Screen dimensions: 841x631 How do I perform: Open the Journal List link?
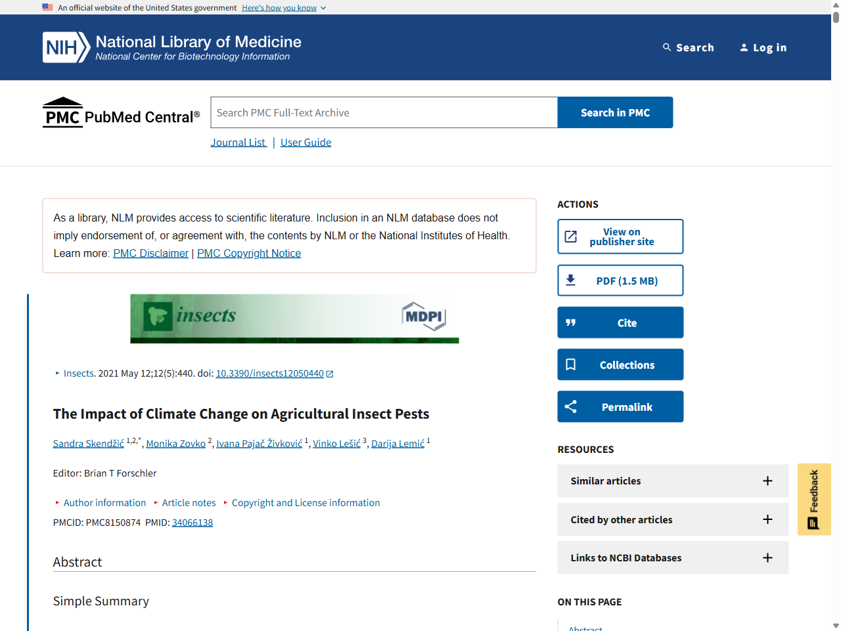pos(238,143)
